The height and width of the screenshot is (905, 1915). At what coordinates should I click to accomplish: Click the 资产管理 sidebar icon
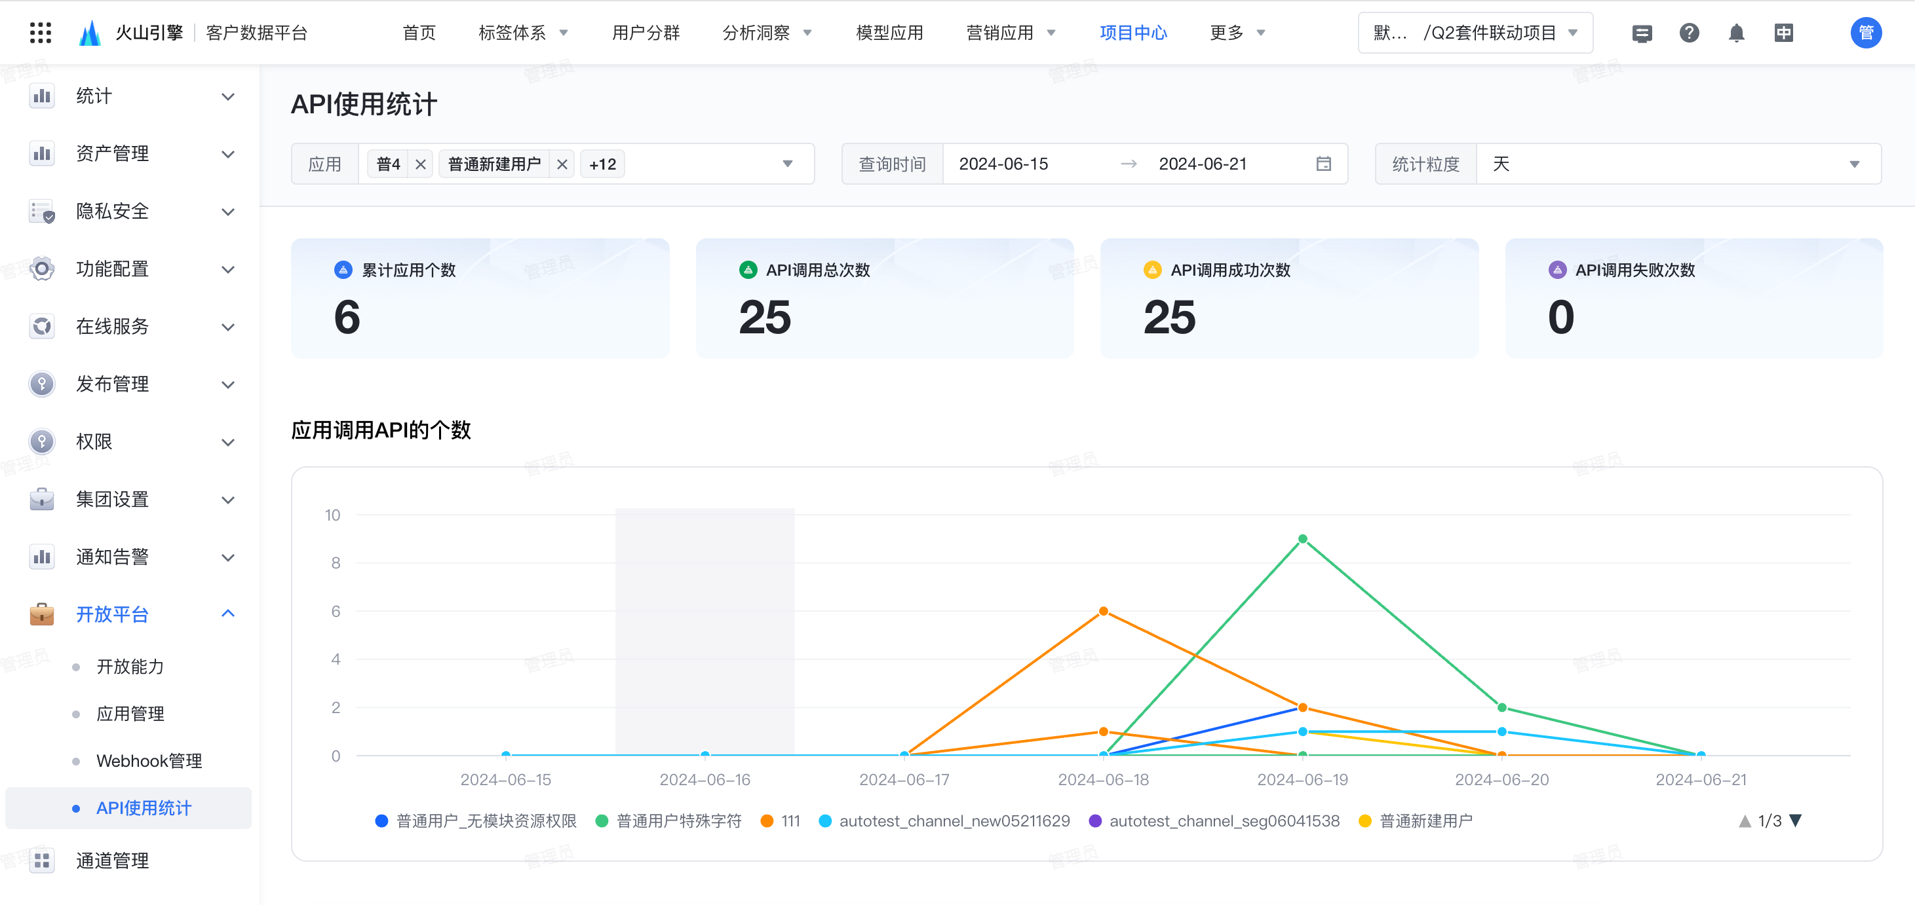42,154
